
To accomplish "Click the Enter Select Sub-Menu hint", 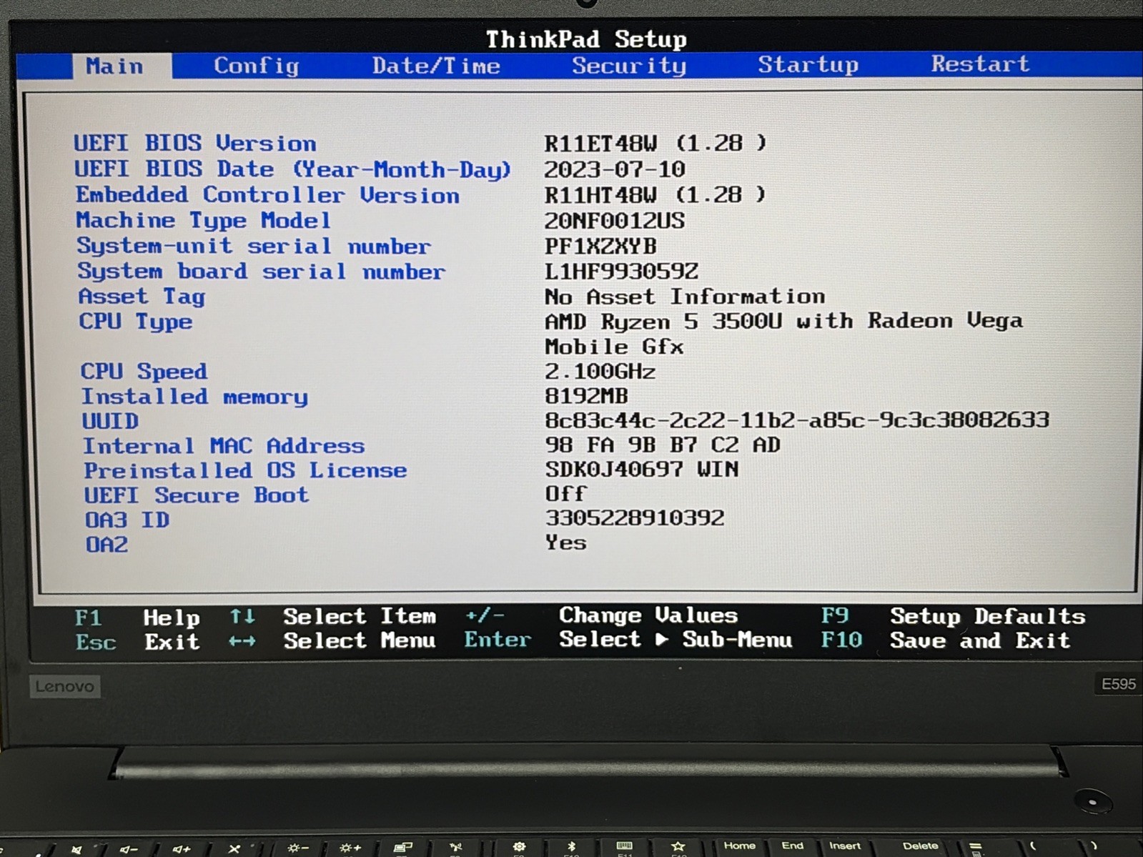I will 628,639.
